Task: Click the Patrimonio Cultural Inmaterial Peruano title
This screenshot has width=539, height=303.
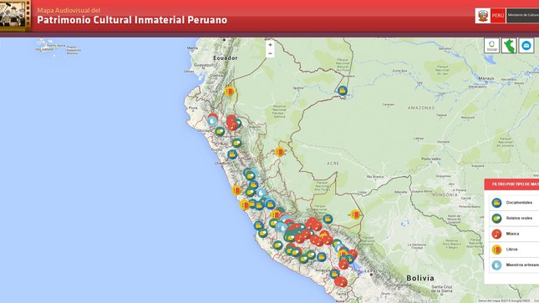Action: pos(132,20)
